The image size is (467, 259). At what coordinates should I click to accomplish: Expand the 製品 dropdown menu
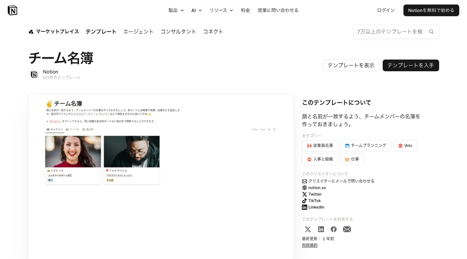pos(176,10)
